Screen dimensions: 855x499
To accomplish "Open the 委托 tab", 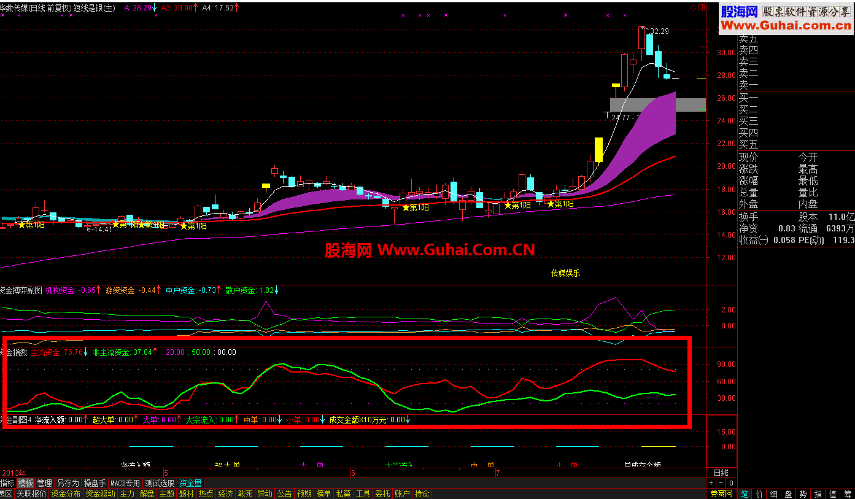I will click(x=382, y=493).
